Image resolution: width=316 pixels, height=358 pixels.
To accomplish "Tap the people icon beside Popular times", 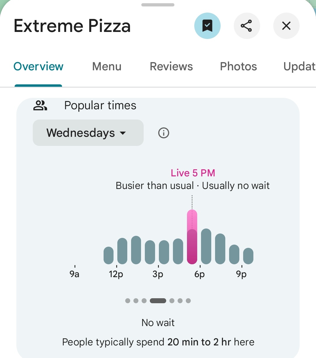I will click(x=40, y=105).
